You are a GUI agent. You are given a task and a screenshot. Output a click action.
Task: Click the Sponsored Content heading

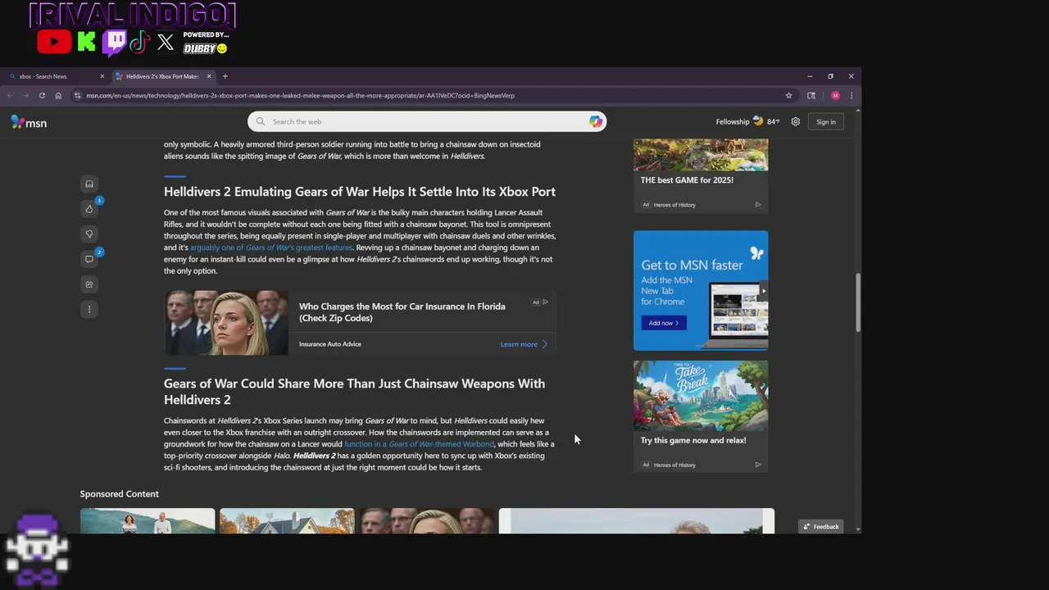120,494
